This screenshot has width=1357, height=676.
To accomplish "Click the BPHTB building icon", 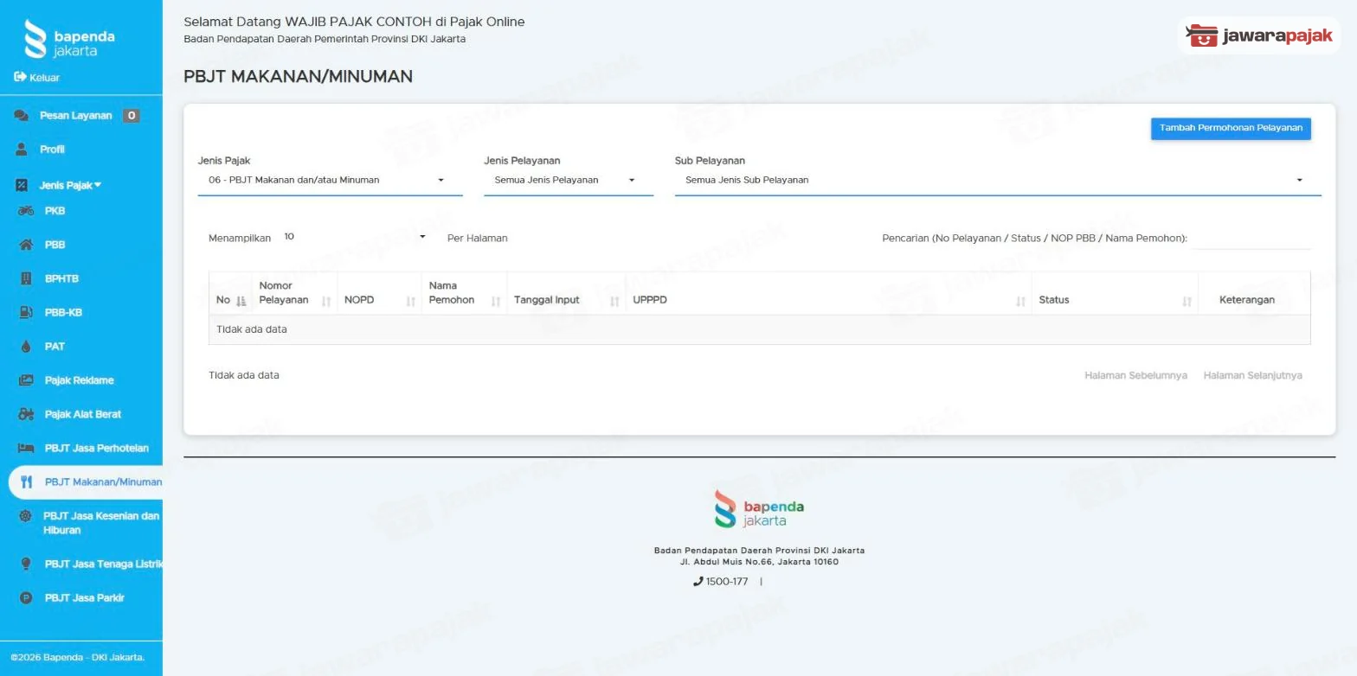I will coord(26,278).
